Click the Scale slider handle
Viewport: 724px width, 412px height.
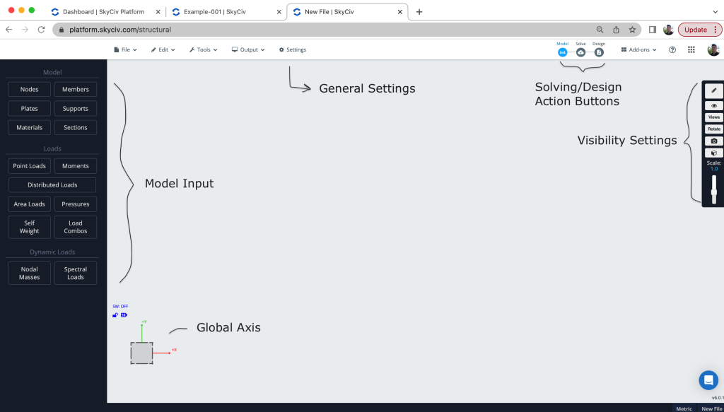[713, 192]
